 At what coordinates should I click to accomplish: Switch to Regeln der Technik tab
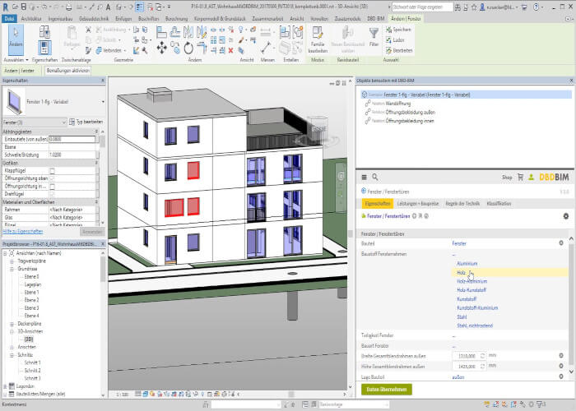tap(462, 203)
